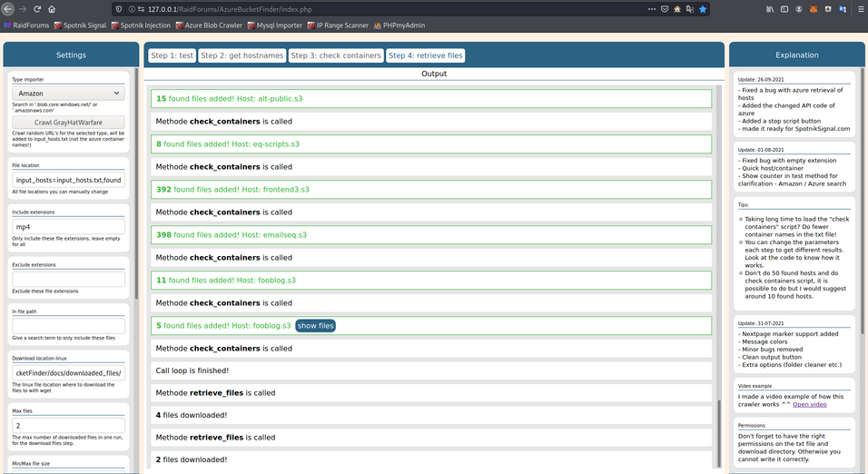The image size is (868, 474).
Task: Open Mysql Importer bookmark
Action: pyautogui.click(x=274, y=25)
